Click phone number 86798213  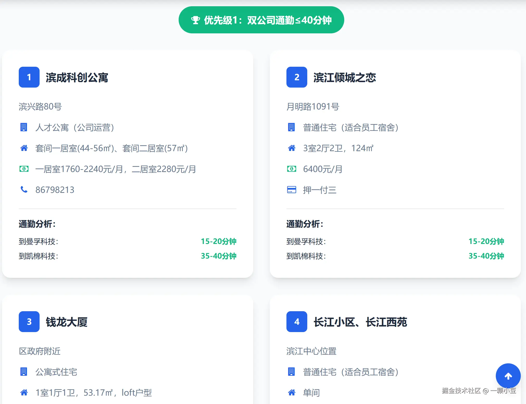55,190
